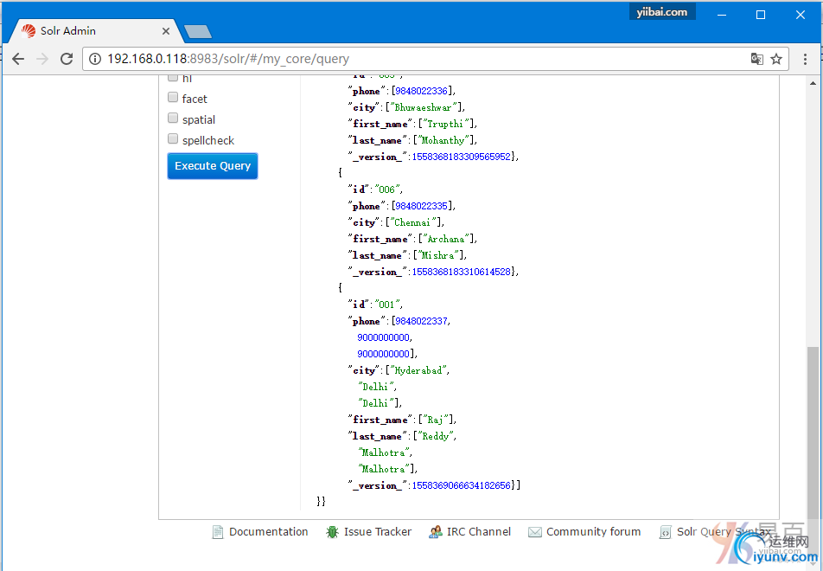The width and height of the screenshot is (823, 571).
Task: Tick the spellcheck checkbox
Action: [173, 138]
